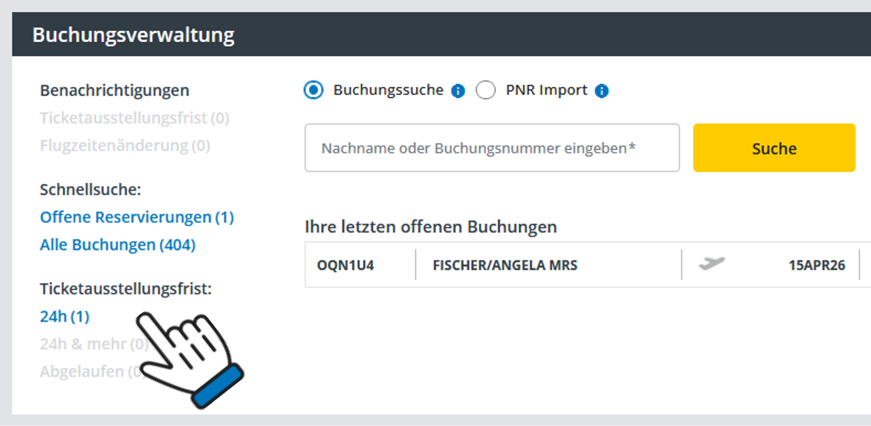Click Ticketausstellungsfrist (0) under Benachrichtigungen

point(134,118)
